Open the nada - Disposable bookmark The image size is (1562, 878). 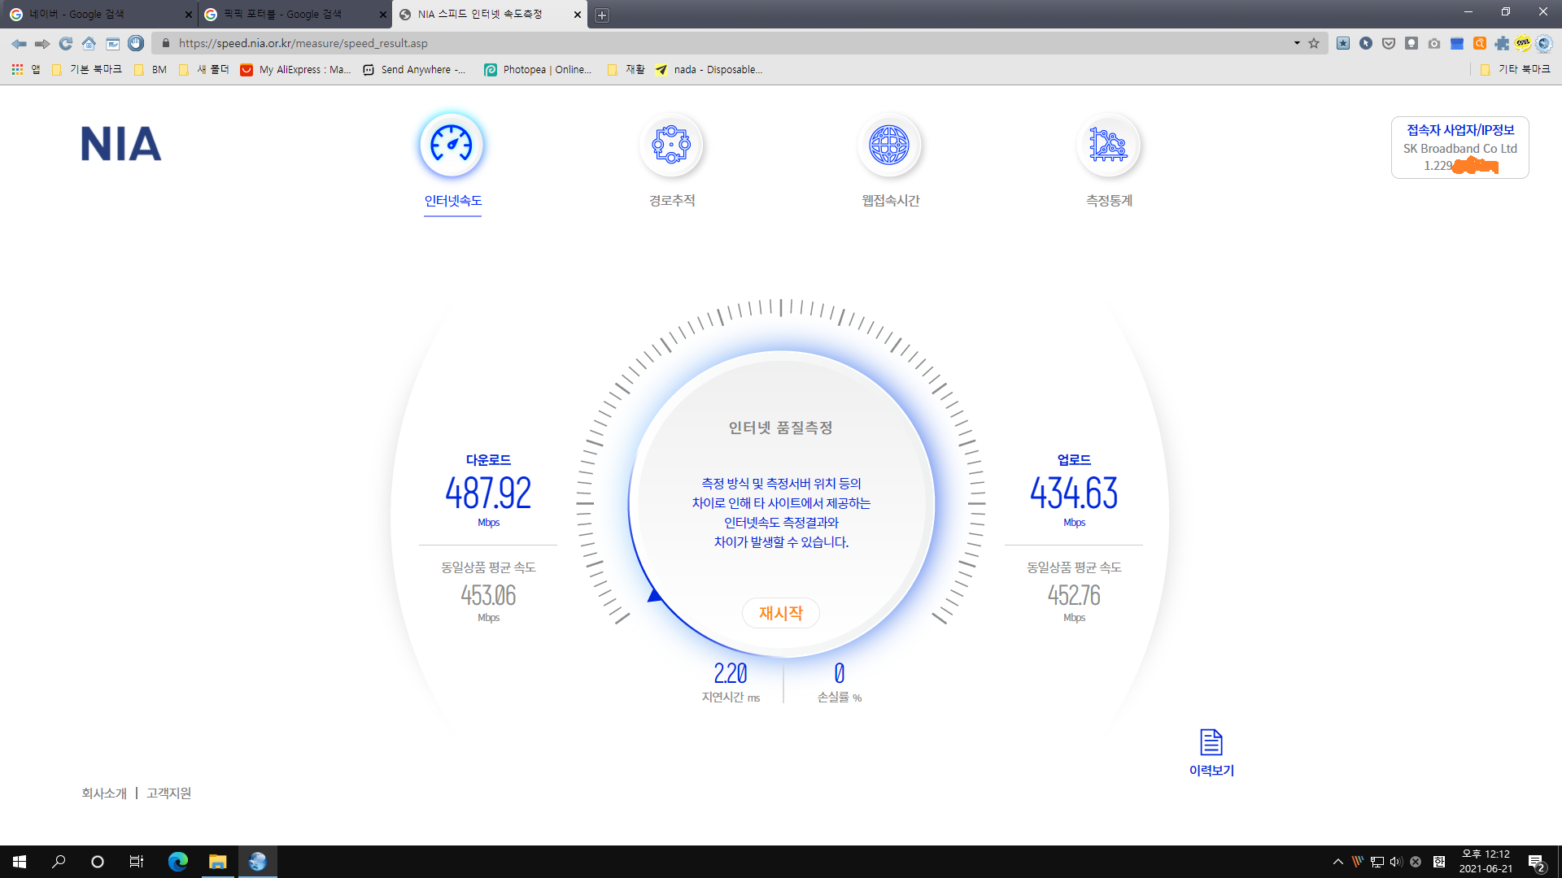(x=709, y=70)
